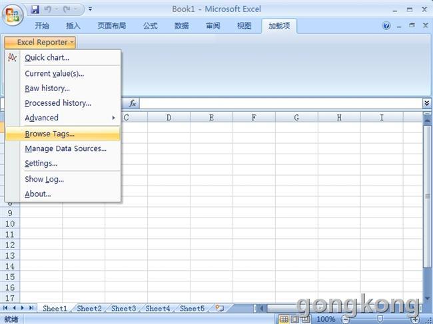Open the Excel Reporter dropdown button
The image size is (433, 324).
(40, 43)
